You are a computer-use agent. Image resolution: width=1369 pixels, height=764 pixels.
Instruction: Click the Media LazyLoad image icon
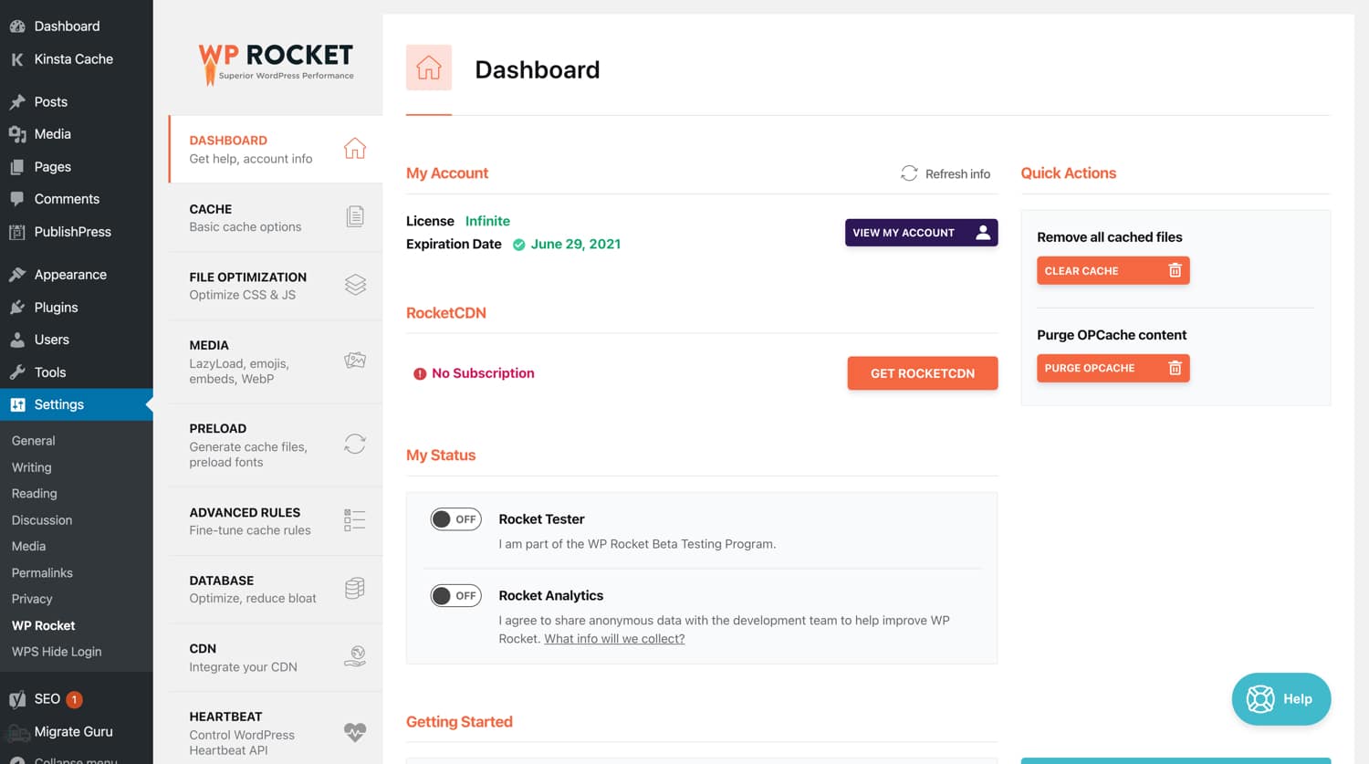tap(355, 361)
